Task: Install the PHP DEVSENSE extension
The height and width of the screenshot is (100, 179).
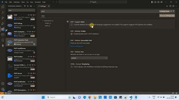Action: point(32,19)
